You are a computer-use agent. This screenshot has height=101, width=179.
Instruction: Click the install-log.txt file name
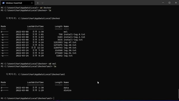[73, 40]
